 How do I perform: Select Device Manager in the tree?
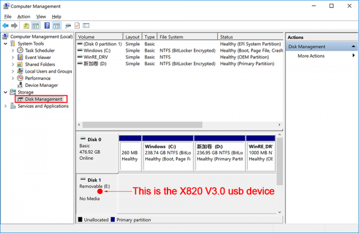click(x=41, y=85)
